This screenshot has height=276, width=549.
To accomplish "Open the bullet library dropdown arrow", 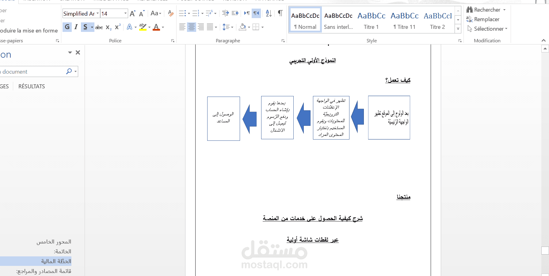I will (x=189, y=13).
